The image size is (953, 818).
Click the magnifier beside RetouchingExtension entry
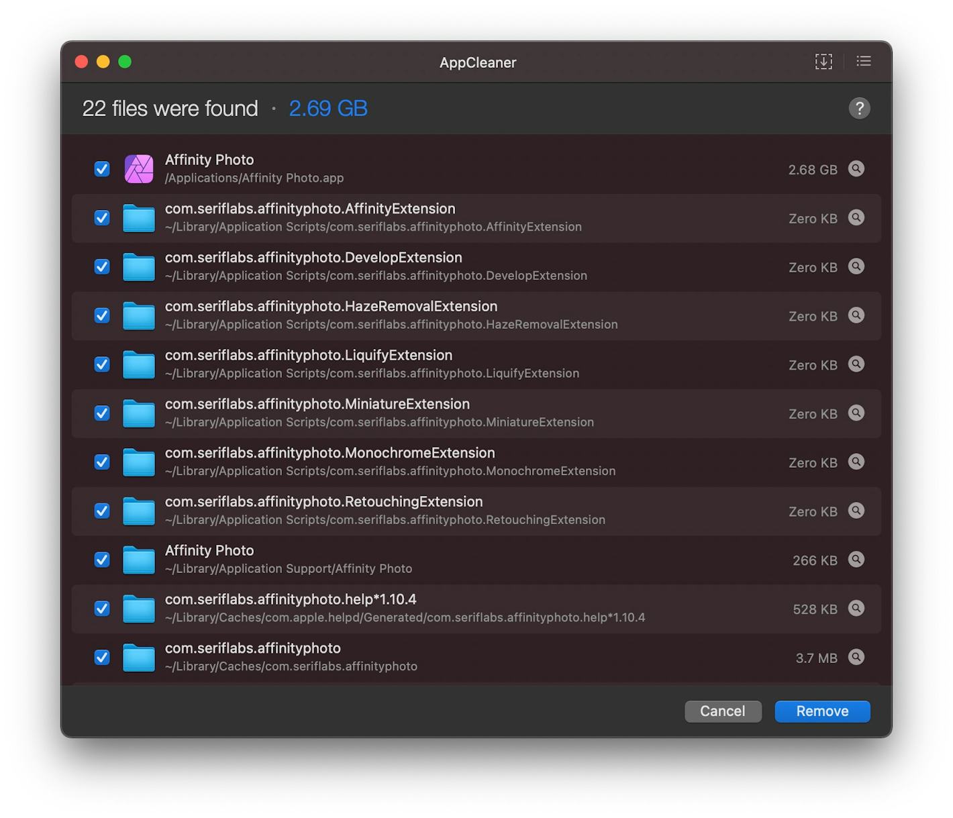click(856, 511)
